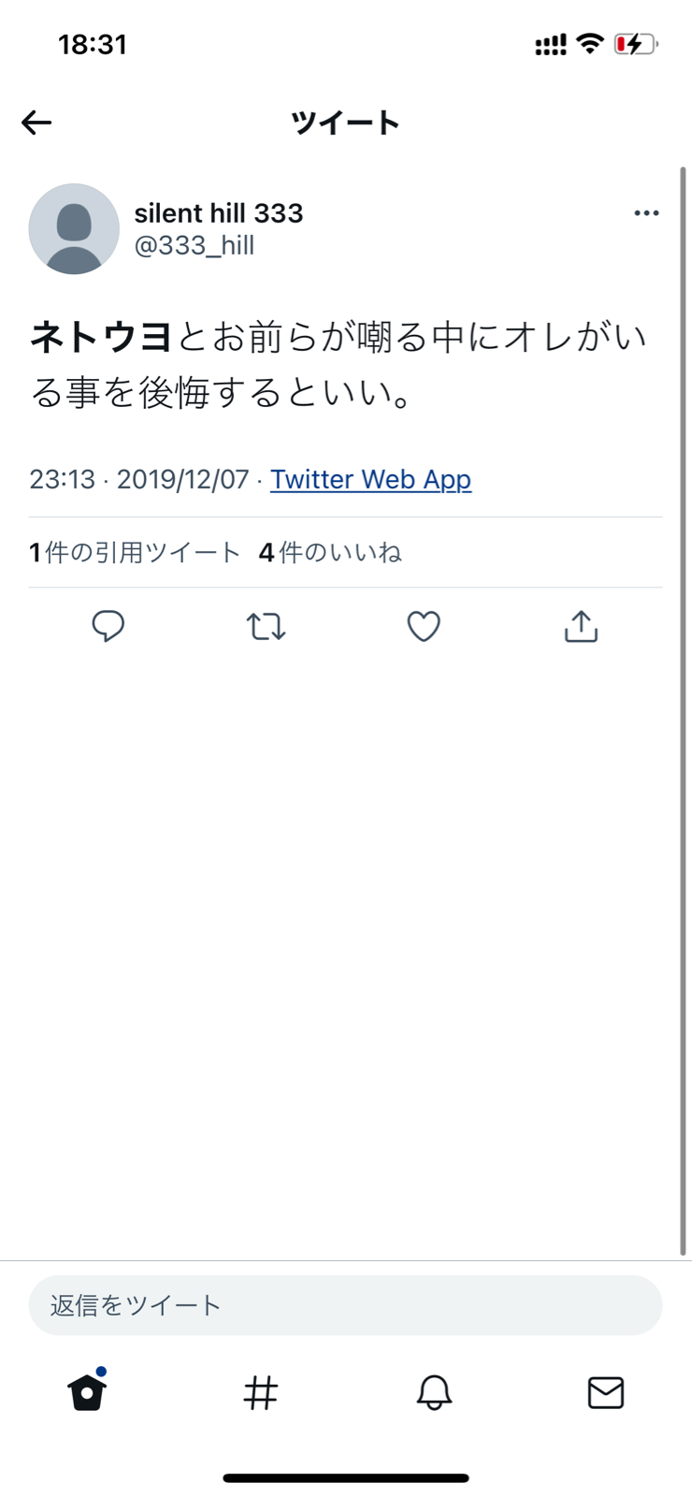692x1497 pixels.
Task: Open the notifications bell tab
Action: tap(434, 1392)
